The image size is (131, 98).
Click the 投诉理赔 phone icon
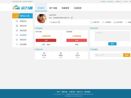(17, 44)
